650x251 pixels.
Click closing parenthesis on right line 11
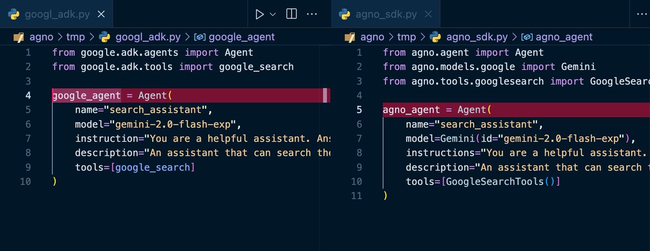(x=385, y=195)
